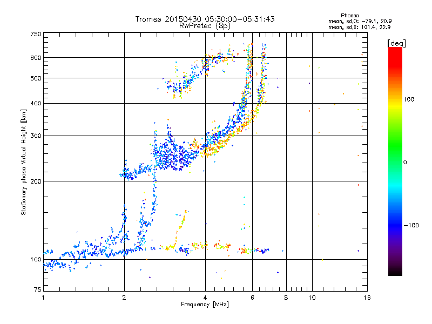Select the 'mean, sd,X: 101.4, 22.9' line
The height and width of the screenshot is (324, 432).
359,28
